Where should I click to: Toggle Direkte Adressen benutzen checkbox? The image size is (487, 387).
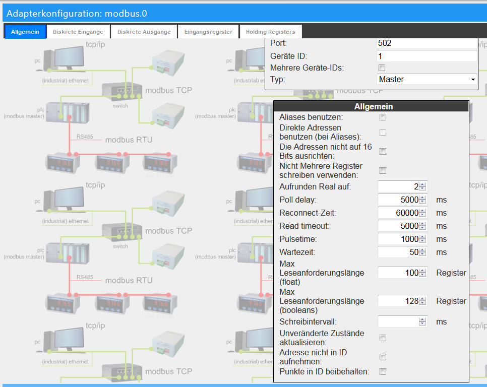point(383,133)
